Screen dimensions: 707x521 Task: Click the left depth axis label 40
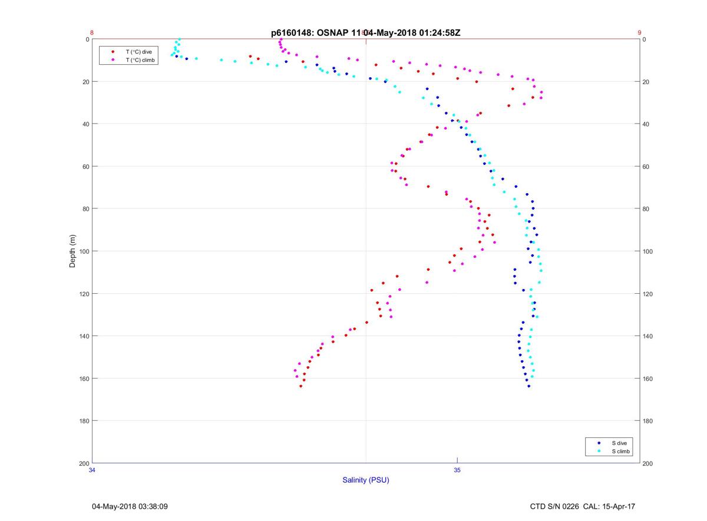tap(85, 124)
